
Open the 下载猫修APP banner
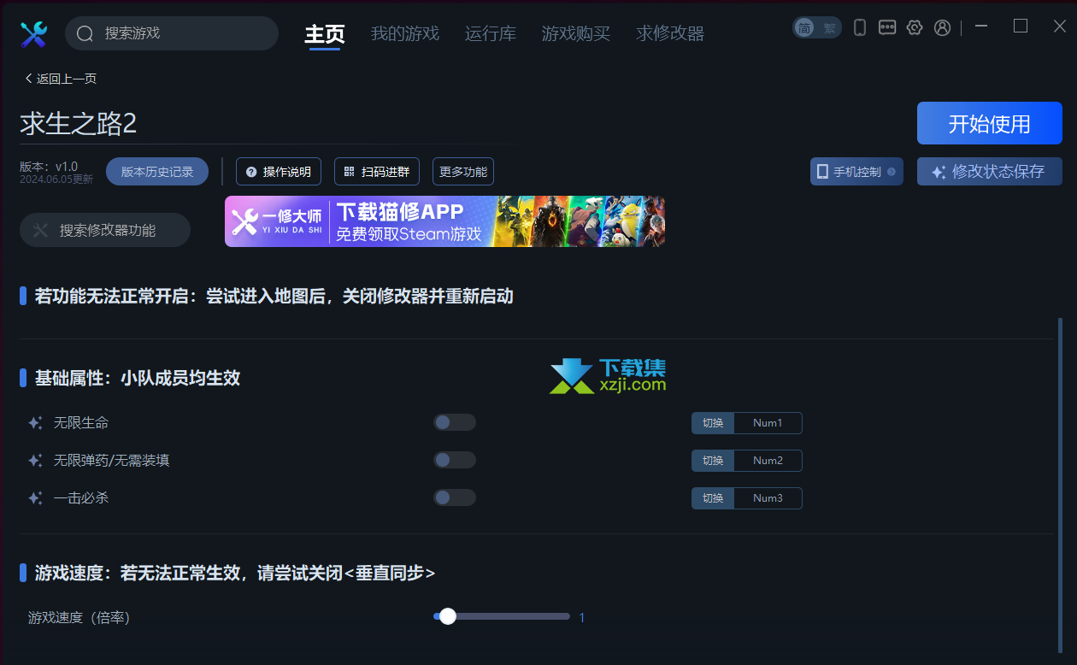coord(444,221)
